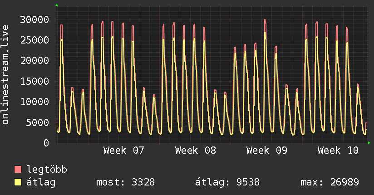Click the pink legtöbb legend swatch
Screen dimensions: 374x195
(x=18, y=169)
